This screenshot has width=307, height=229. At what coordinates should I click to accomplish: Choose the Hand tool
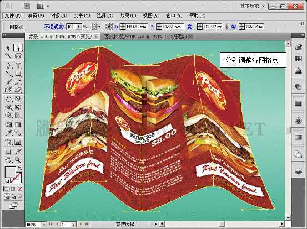point(8,160)
